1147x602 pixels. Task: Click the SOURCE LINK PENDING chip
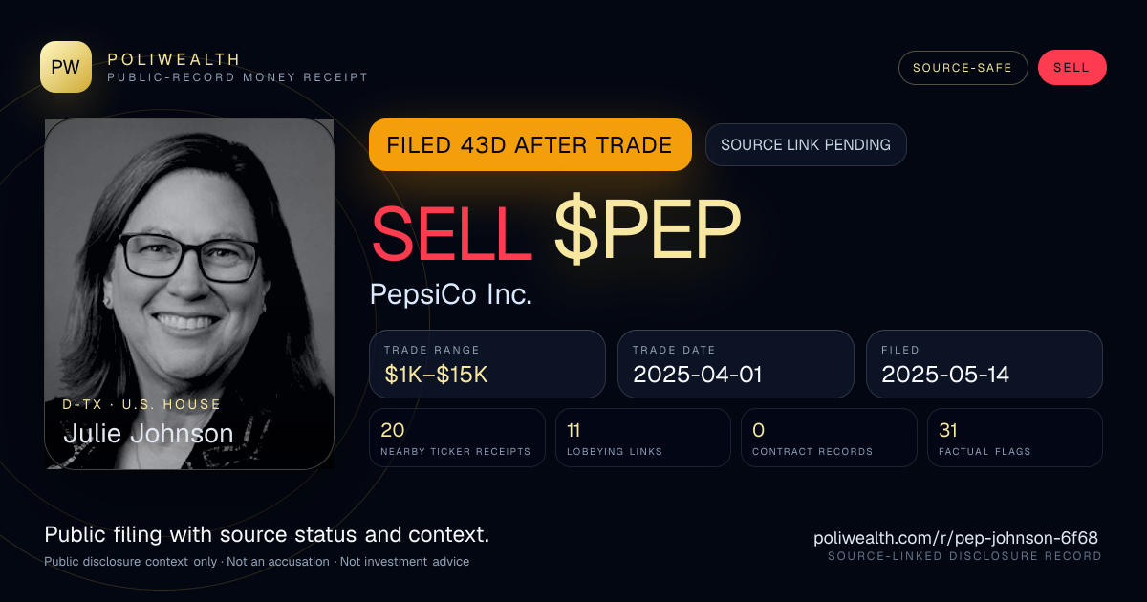pos(806,145)
